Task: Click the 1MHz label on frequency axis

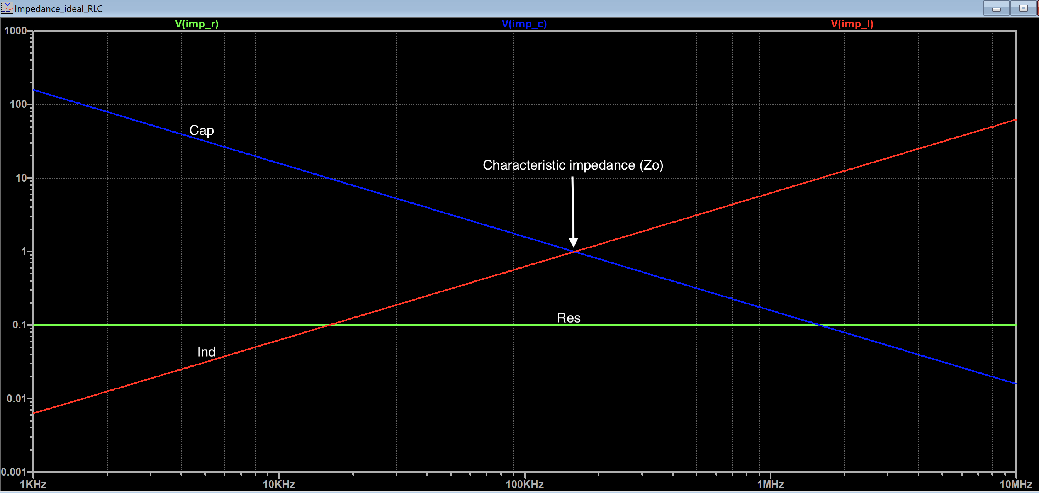Action: pos(771,484)
